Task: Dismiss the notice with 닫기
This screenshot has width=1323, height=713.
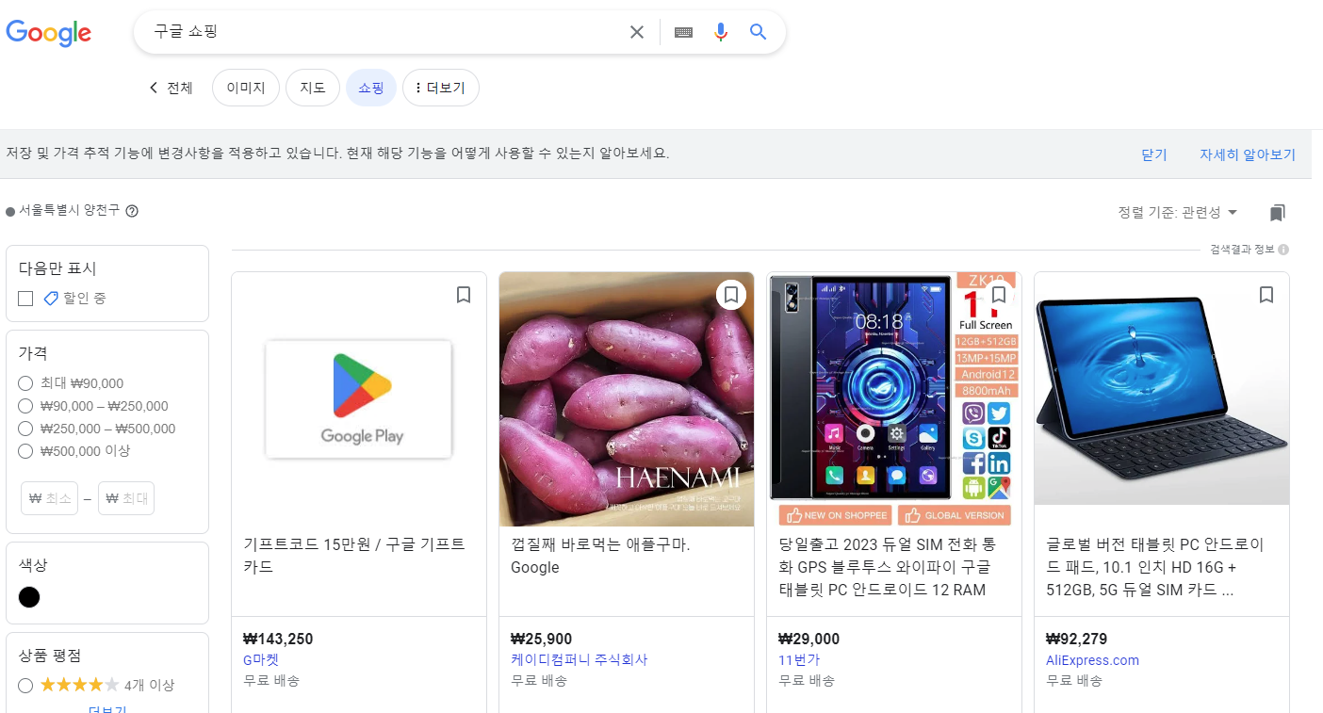Action: [1154, 154]
